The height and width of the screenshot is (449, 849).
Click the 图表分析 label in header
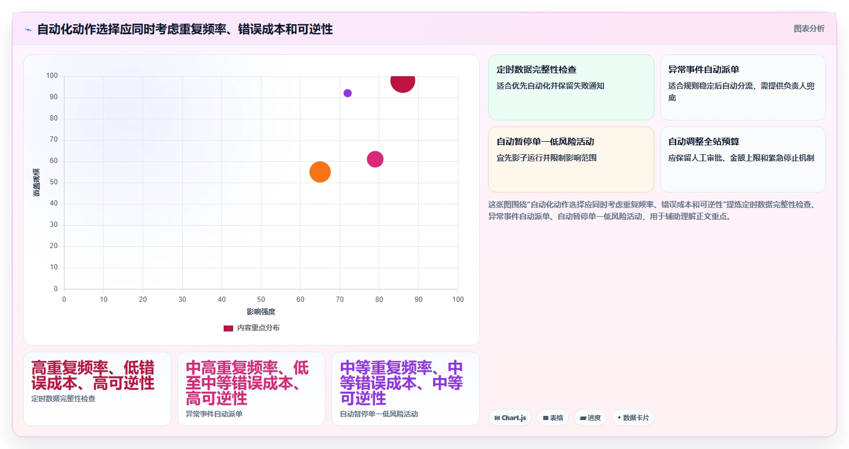[809, 28]
